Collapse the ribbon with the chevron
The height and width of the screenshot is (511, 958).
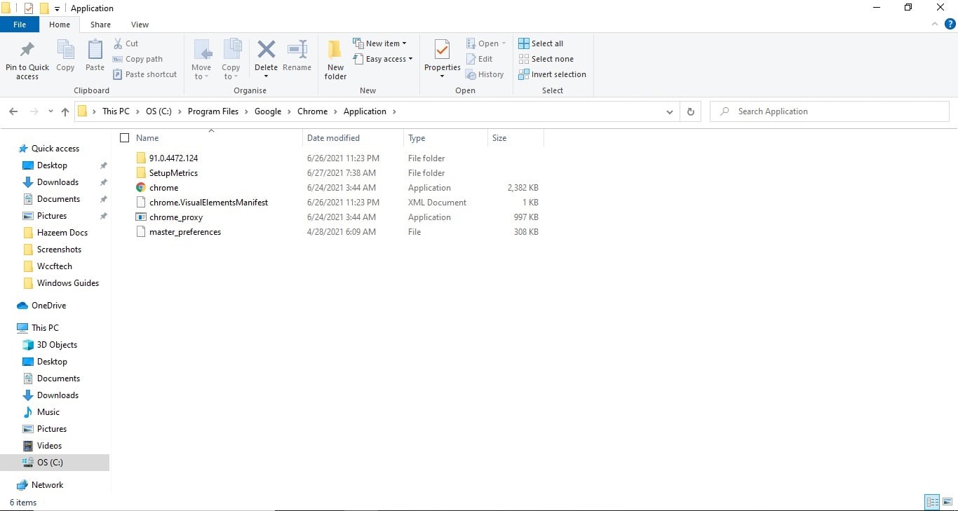pyautogui.click(x=935, y=24)
